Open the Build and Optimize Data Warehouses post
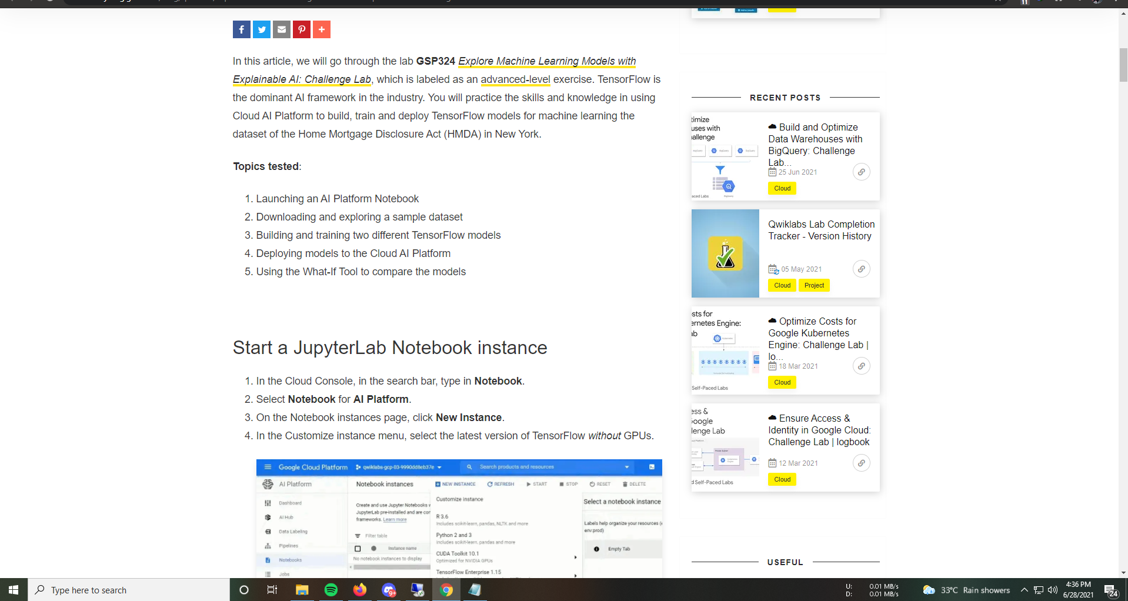Image resolution: width=1128 pixels, height=601 pixels. 816,145
